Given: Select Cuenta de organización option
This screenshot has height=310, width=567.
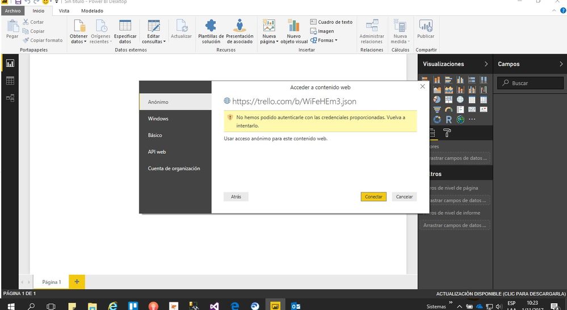Looking at the screenshot, I should (x=175, y=169).
